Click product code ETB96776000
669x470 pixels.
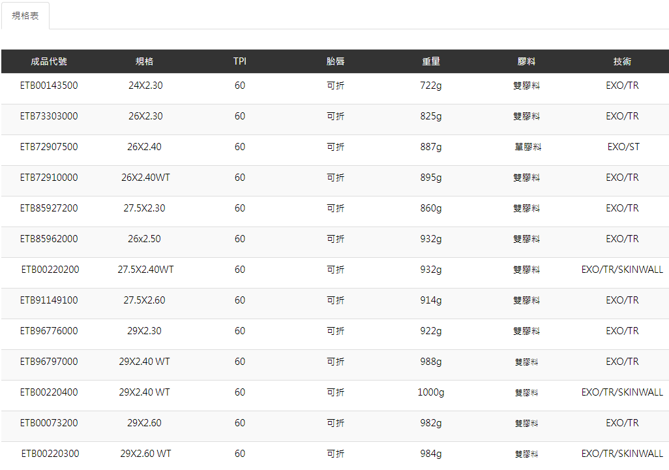click(49, 331)
